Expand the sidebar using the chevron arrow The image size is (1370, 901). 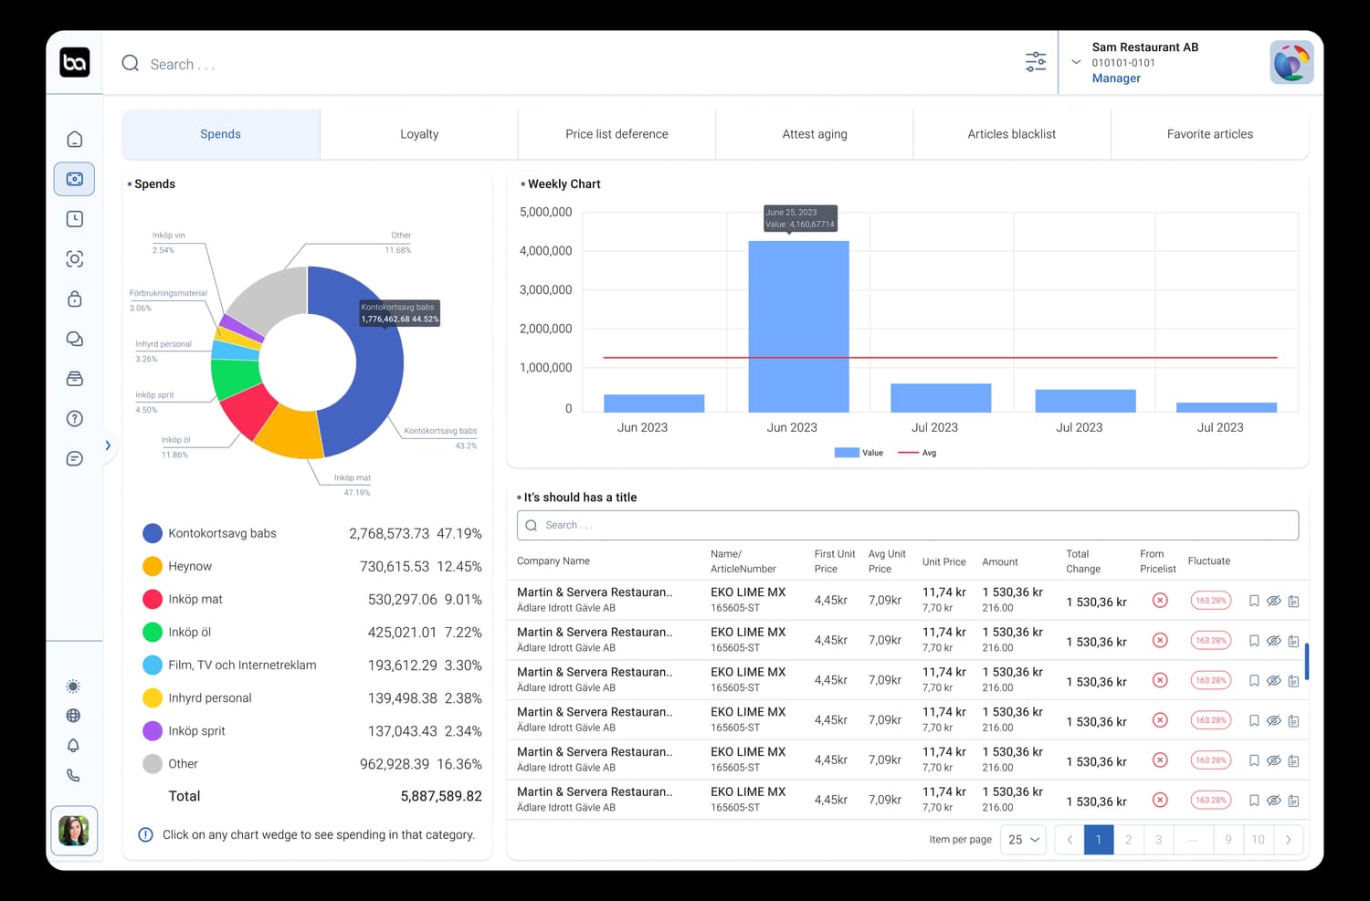108,445
